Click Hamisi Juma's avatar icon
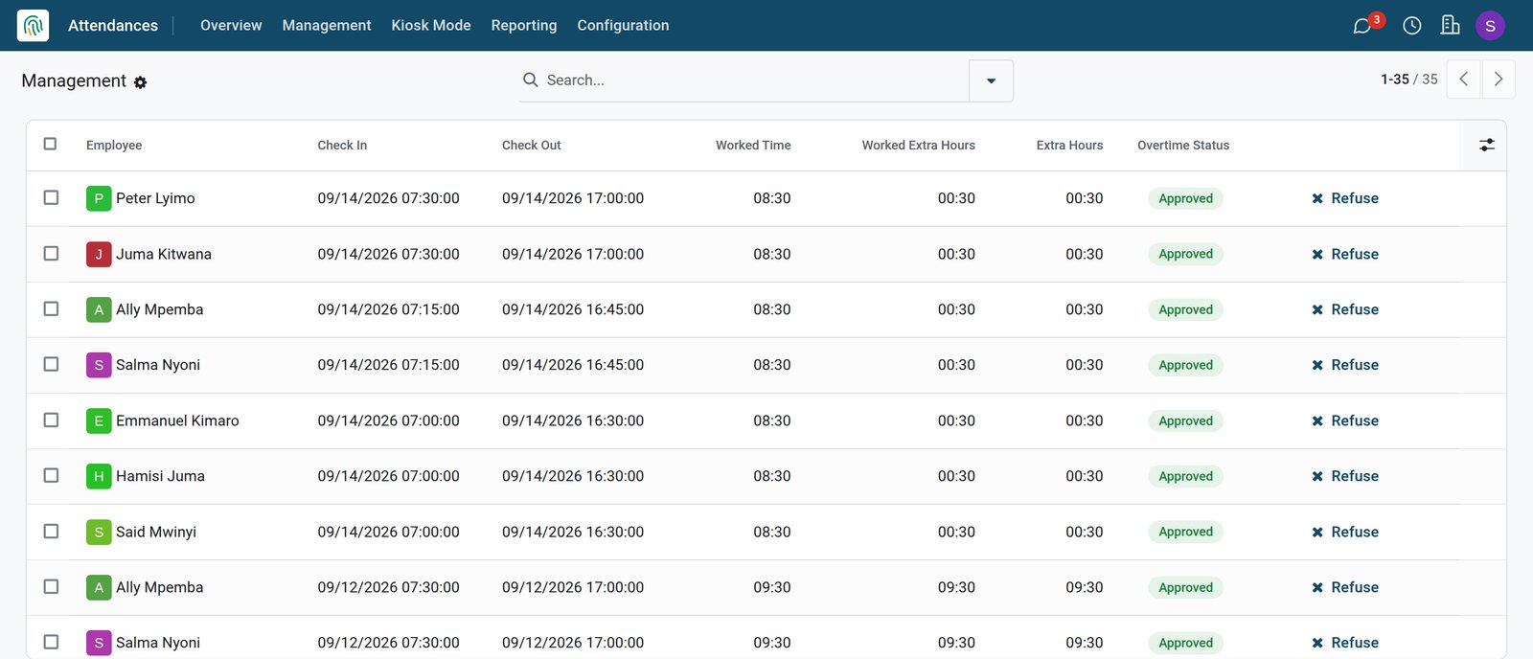The image size is (1533, 659). point(99,476)
